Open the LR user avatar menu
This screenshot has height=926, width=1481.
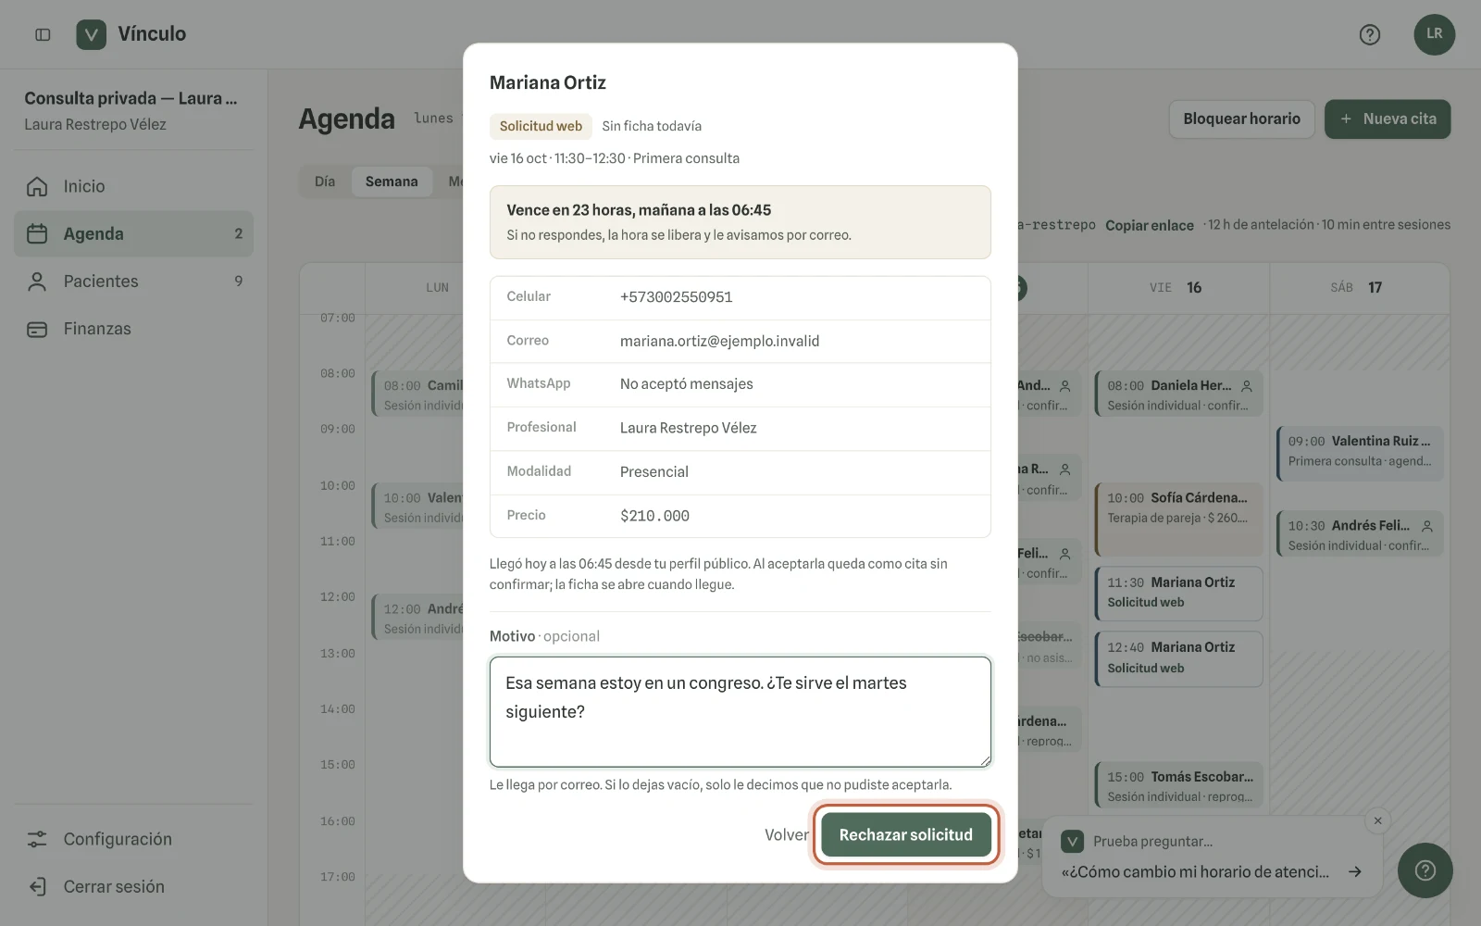(1434, 34)
